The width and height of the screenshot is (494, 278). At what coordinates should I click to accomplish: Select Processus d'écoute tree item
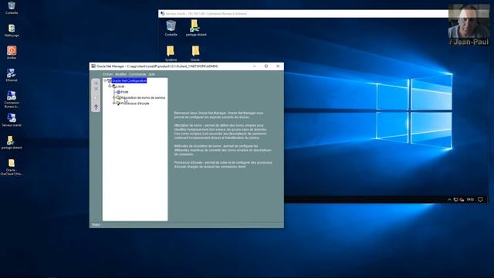[x=135, y=103]
